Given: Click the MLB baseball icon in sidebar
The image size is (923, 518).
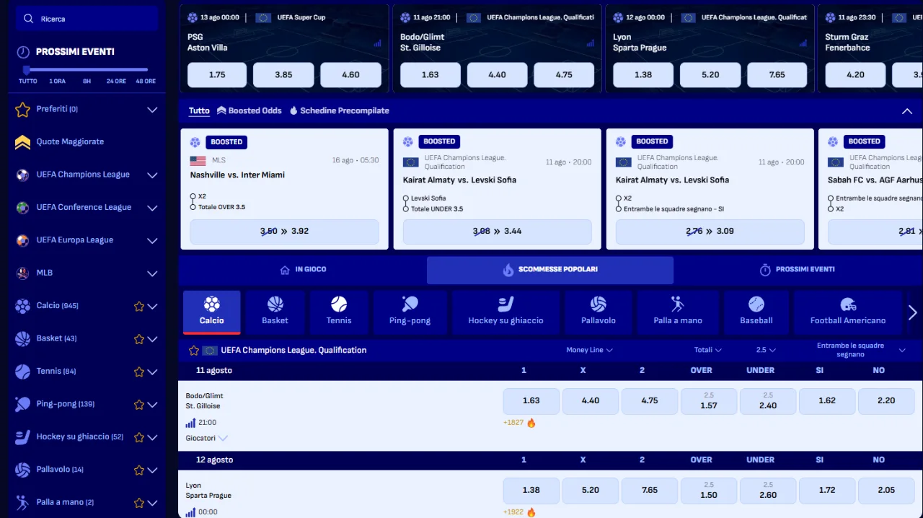Looking at the screenshot, I should 22,273.
